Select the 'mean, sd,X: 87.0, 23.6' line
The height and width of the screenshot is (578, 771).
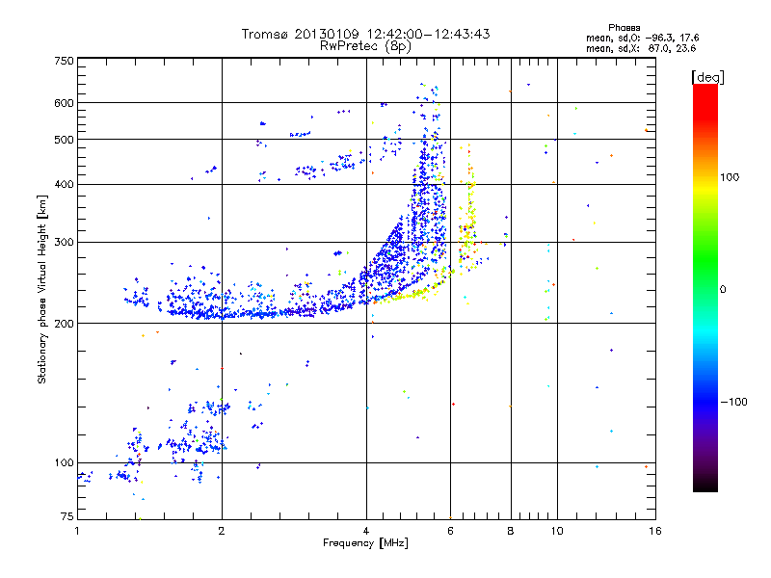point(641,48)
